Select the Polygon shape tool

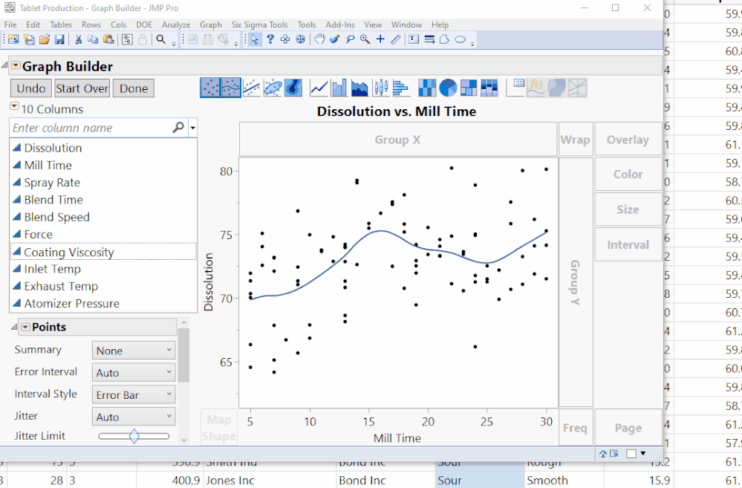click(444, 40)
